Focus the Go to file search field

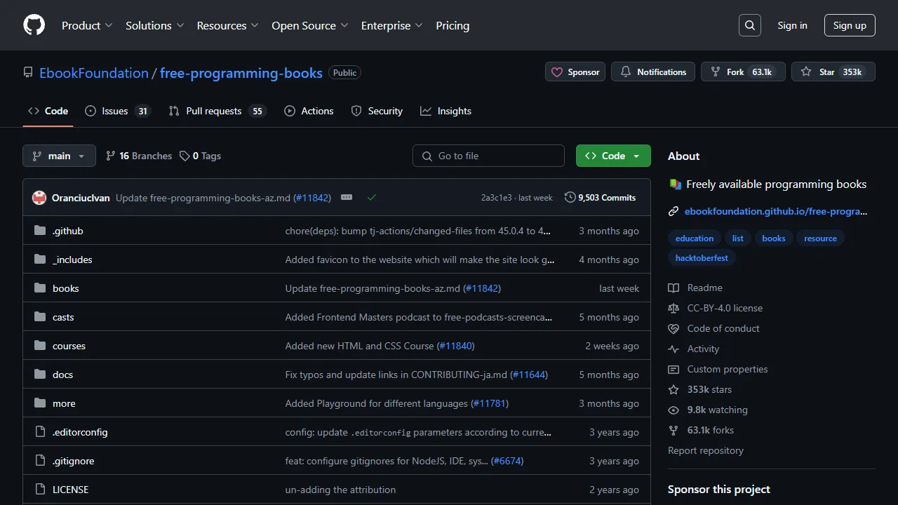[488, 156]
